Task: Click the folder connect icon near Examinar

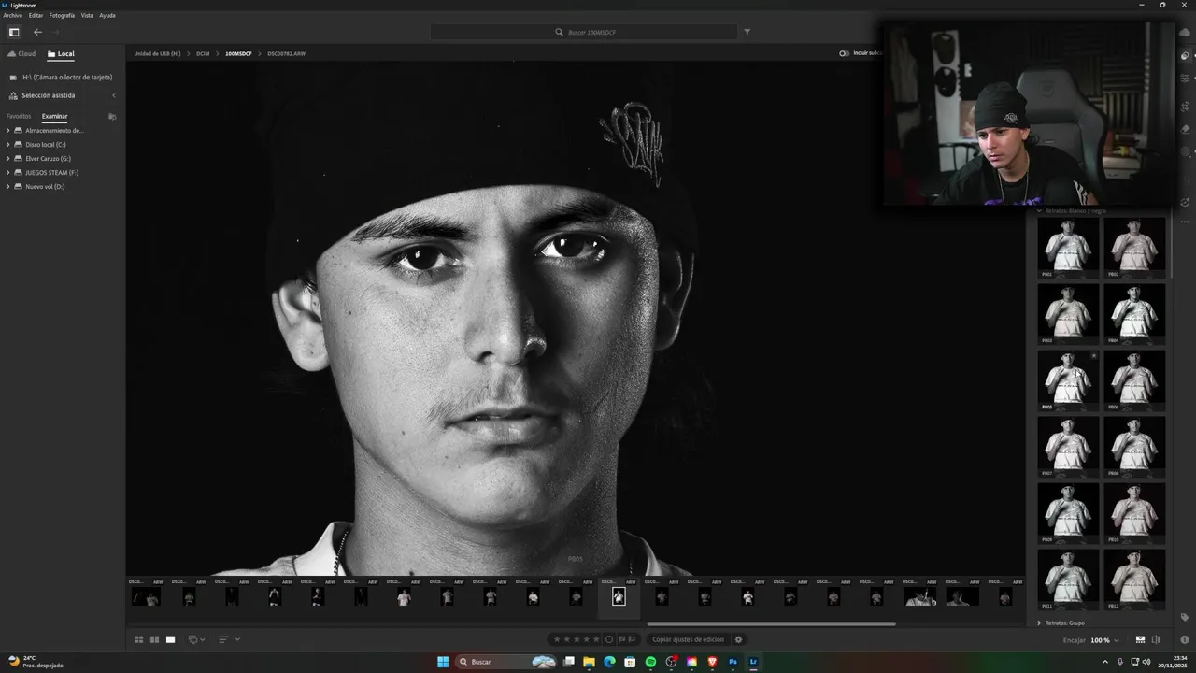Action: tap(112, 117)
